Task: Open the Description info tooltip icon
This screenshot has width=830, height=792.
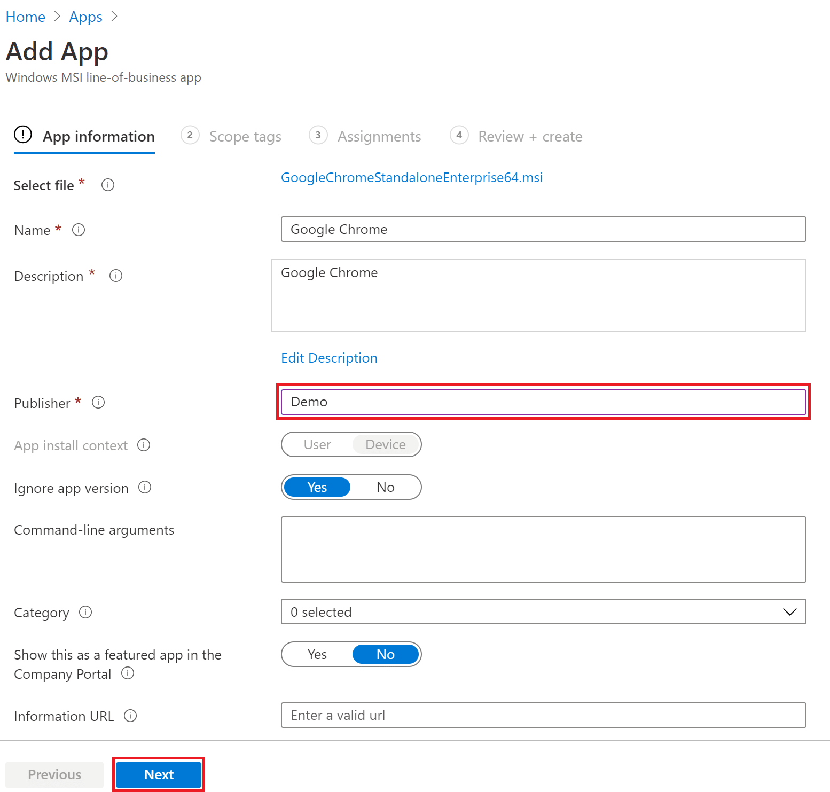Action: [115, 276]
